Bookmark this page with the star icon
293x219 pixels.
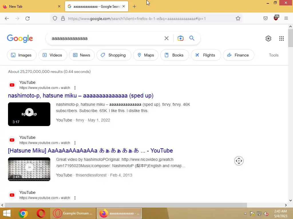[x=238, y=19]
